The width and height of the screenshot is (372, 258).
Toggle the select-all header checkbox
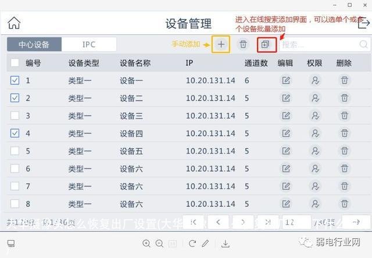click(x=15, y=63)
